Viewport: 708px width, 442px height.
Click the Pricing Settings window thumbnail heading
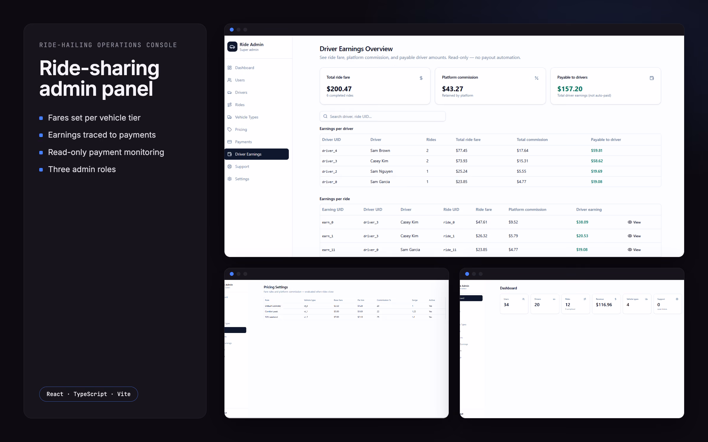pyautogui.click(x=276, y=287)
